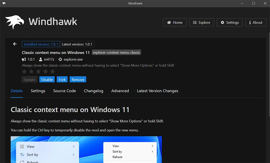Open the Changelog tab
The width and height of the screenshot is (270, 163).
pos(94,91)
